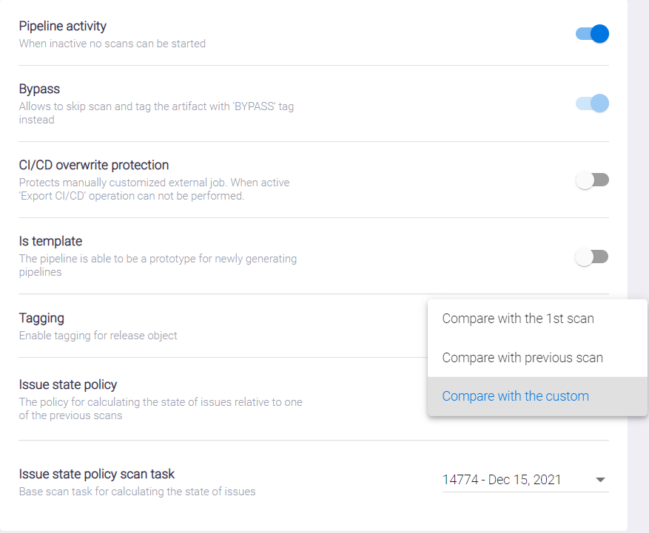Image resolution: width=649 pixels, height=533 pixels.
Task: Click the 'Bypass' setting label
Action: (39, 89)
